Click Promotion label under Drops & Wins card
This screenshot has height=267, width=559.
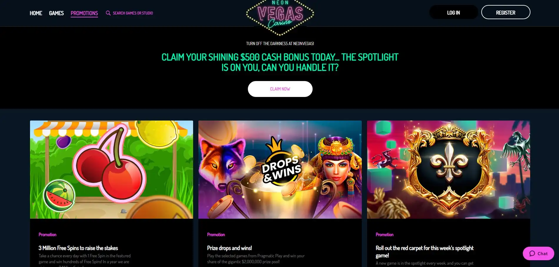pyautogui.click(x=216, y=235)
